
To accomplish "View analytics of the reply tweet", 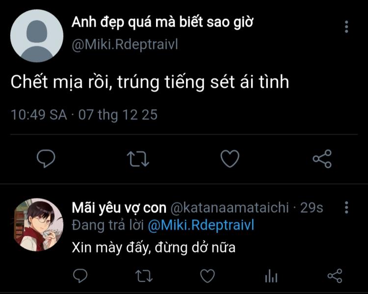I will pos(271,276).
